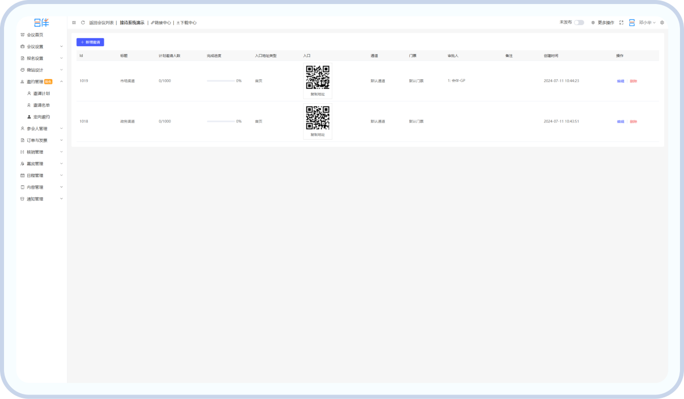Click the 新增邀请 button
The height and width of the screenshot is (399, 684).
(x=90, y=42)
